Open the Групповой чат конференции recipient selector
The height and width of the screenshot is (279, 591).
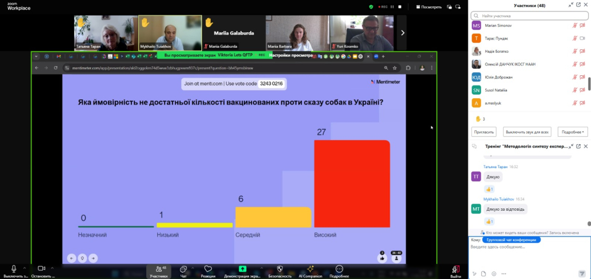pyautogui.click(x=511, y=240)
